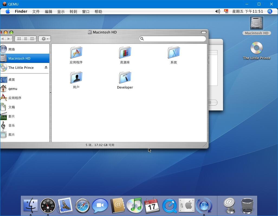Open the Trash from the Dock
Image resolution: width=278 pixels, height=216 pixels.
(x=247, y=206)
